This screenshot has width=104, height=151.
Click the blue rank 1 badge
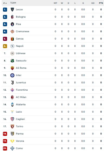5,9
